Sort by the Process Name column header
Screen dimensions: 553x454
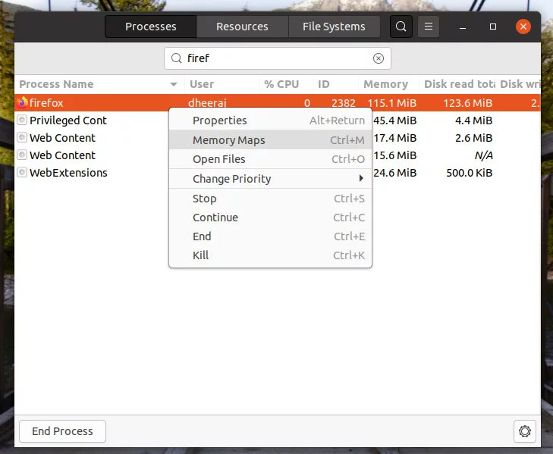(x=99, y=84)
